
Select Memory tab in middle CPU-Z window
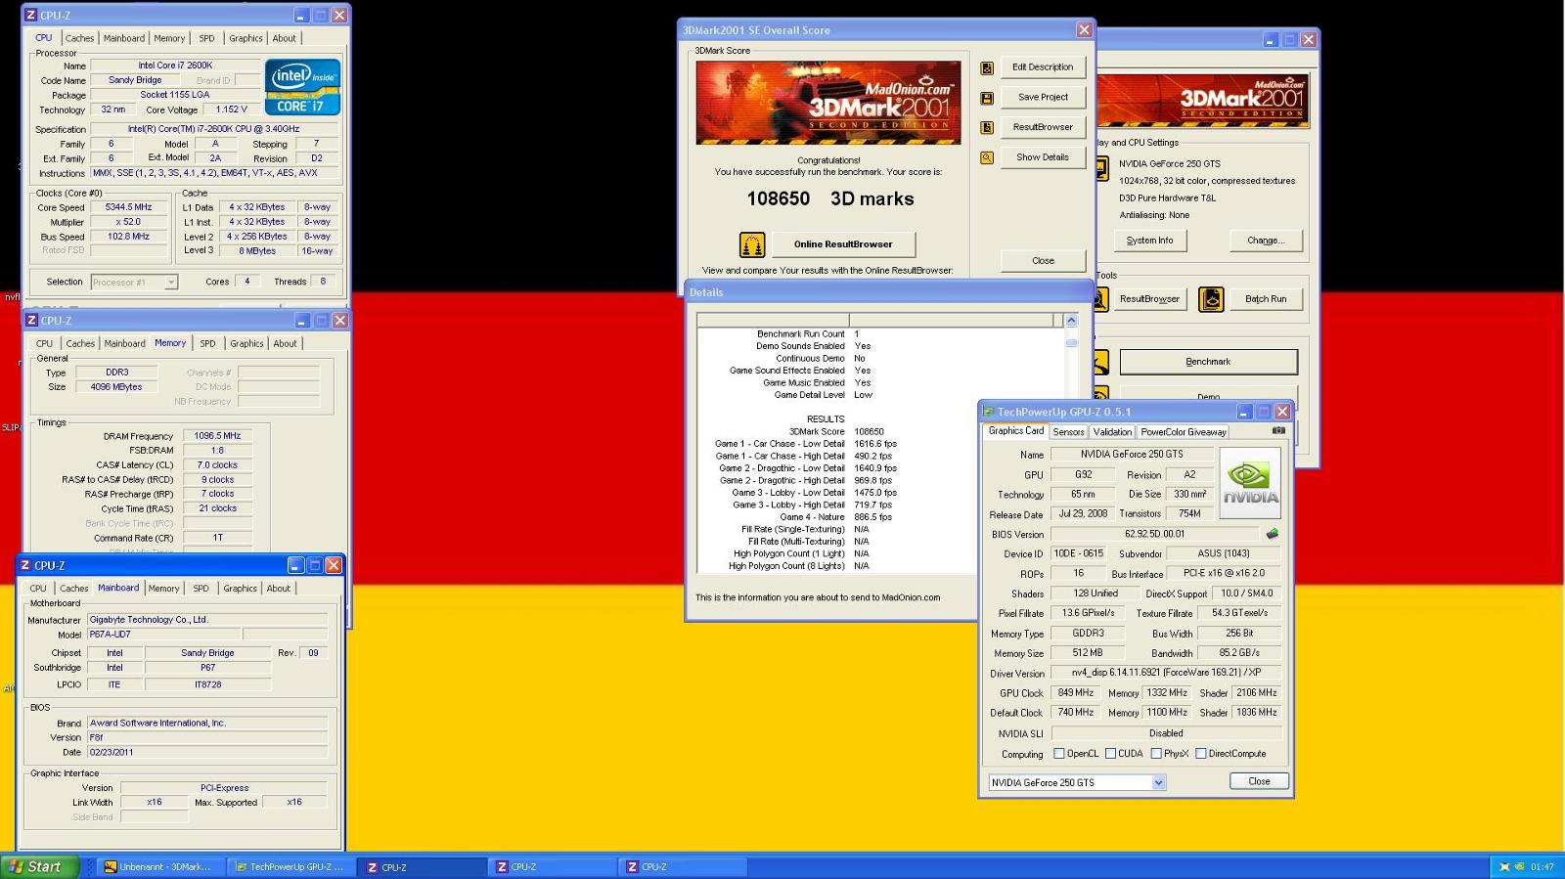[170, 343]
